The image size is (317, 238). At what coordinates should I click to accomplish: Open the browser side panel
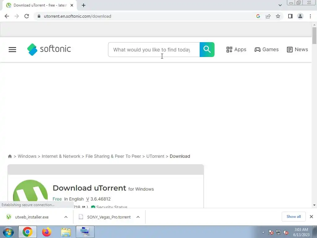(290, 16)
